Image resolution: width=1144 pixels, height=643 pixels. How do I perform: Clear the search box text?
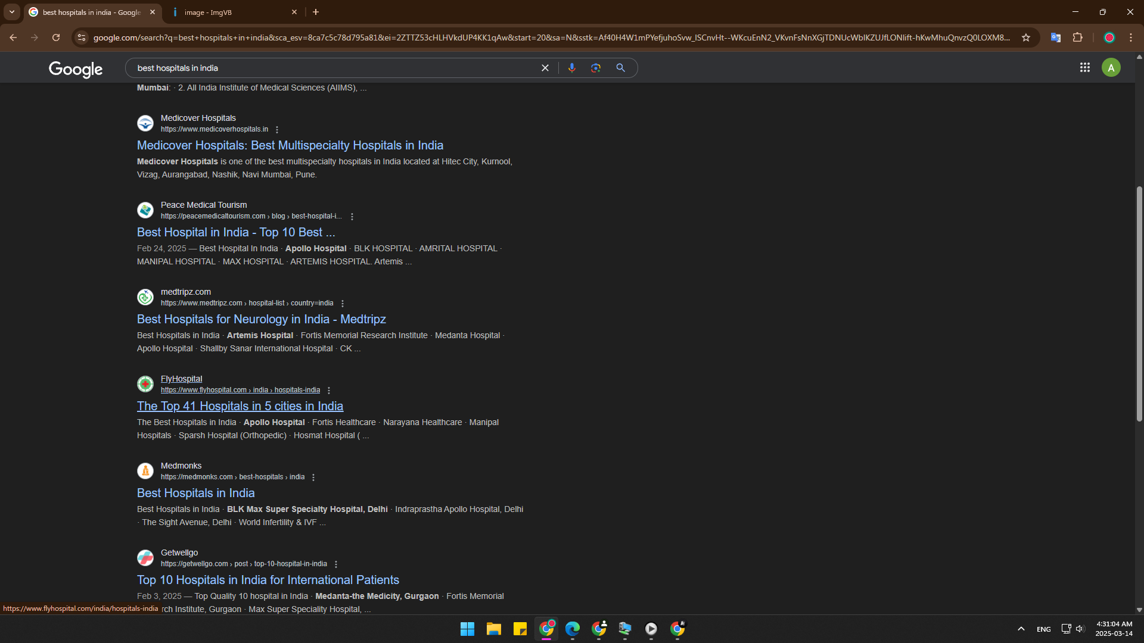coord(545,68)
